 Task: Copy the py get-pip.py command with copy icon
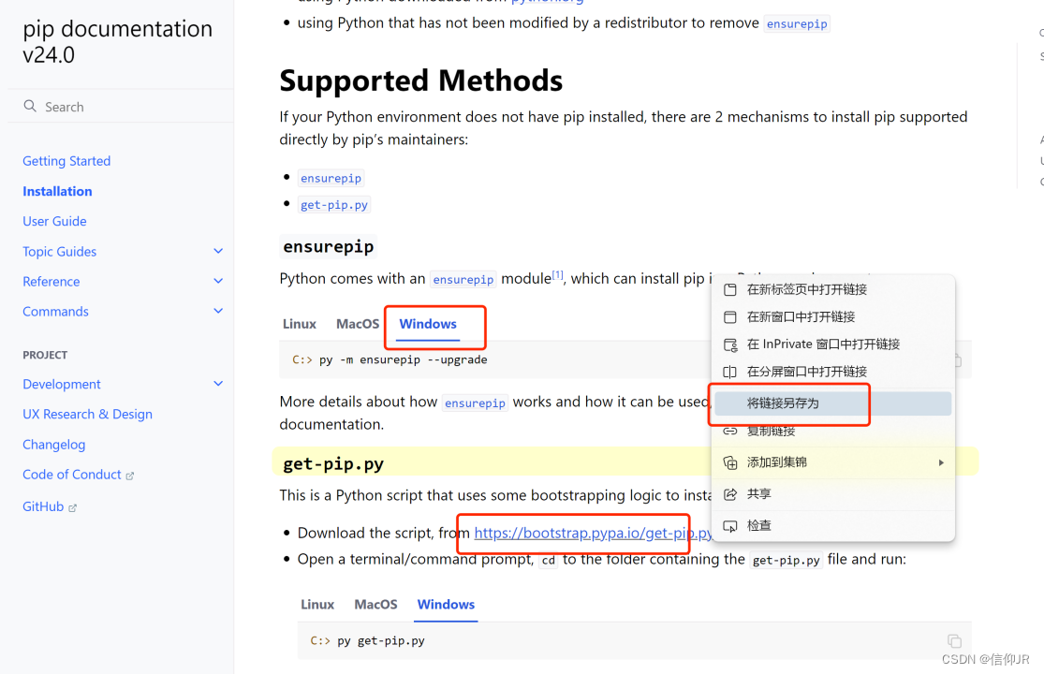click(x=954, y=640)
